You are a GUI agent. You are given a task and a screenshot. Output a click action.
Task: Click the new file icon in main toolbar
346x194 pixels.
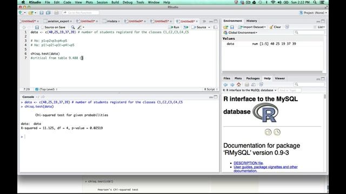click(21, 13)
